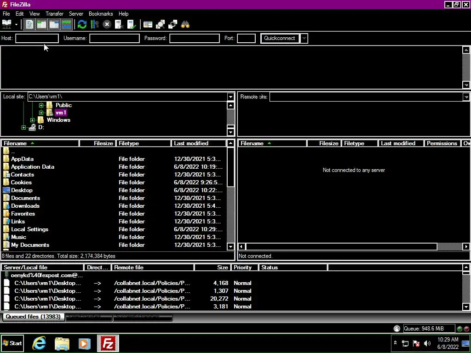
Task: Open the Bookmarks menu
Action: (x=101, y=14)
